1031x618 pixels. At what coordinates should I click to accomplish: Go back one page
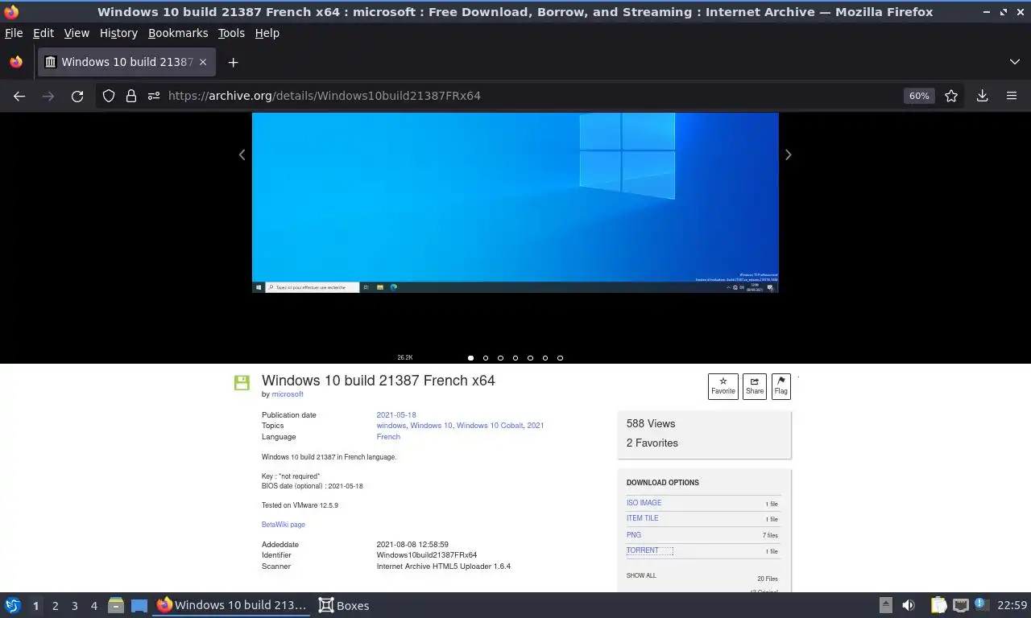[19, 96]
